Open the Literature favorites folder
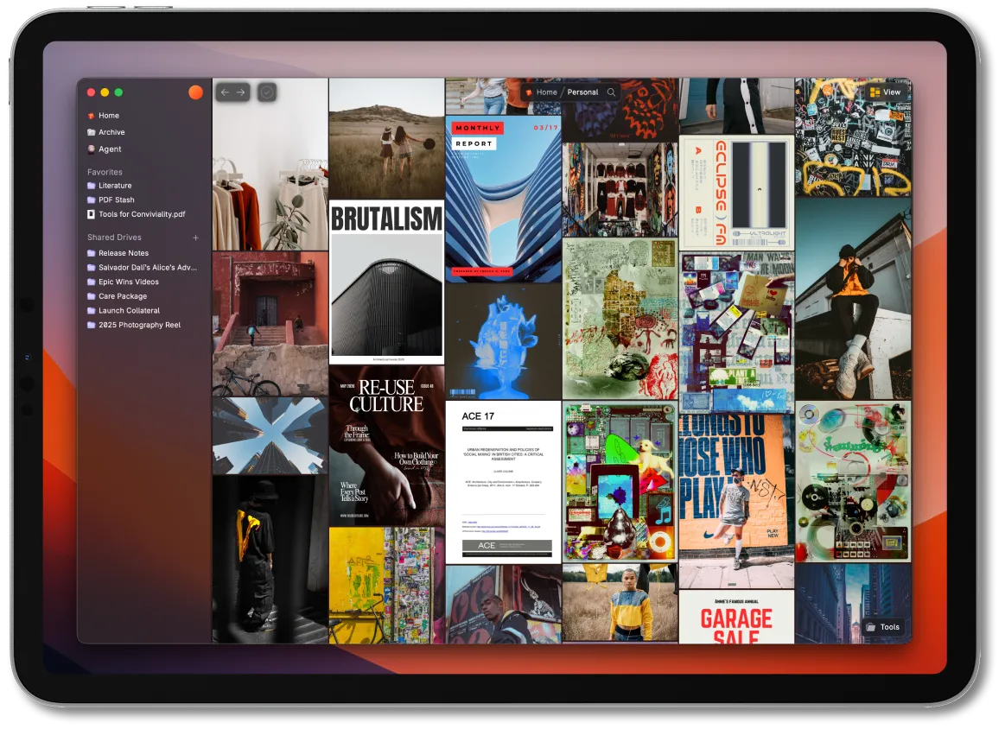This screenshot has height=729, width=1005. (115, 186)
